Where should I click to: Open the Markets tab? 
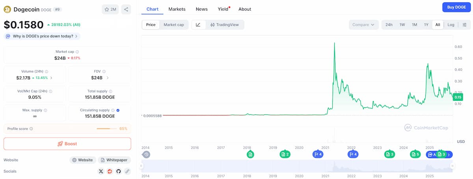[177, 9]
